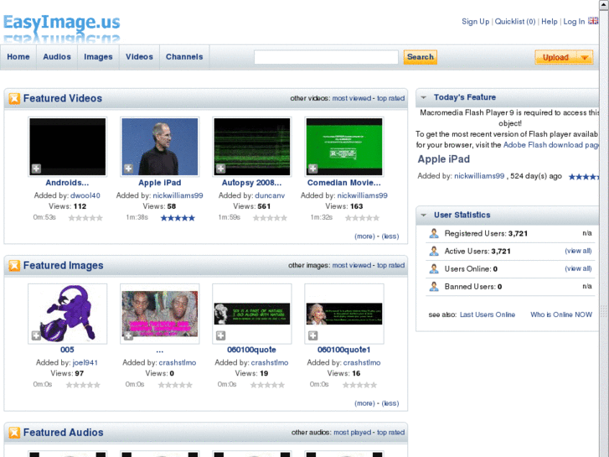The height and width of the screenshot is (457, 609).
Task: Click the EasyImage.us logo
Action: click(x=62, y=28)
